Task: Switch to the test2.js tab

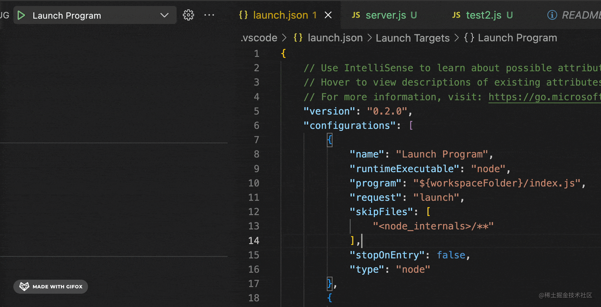Action: coord(484,15)
